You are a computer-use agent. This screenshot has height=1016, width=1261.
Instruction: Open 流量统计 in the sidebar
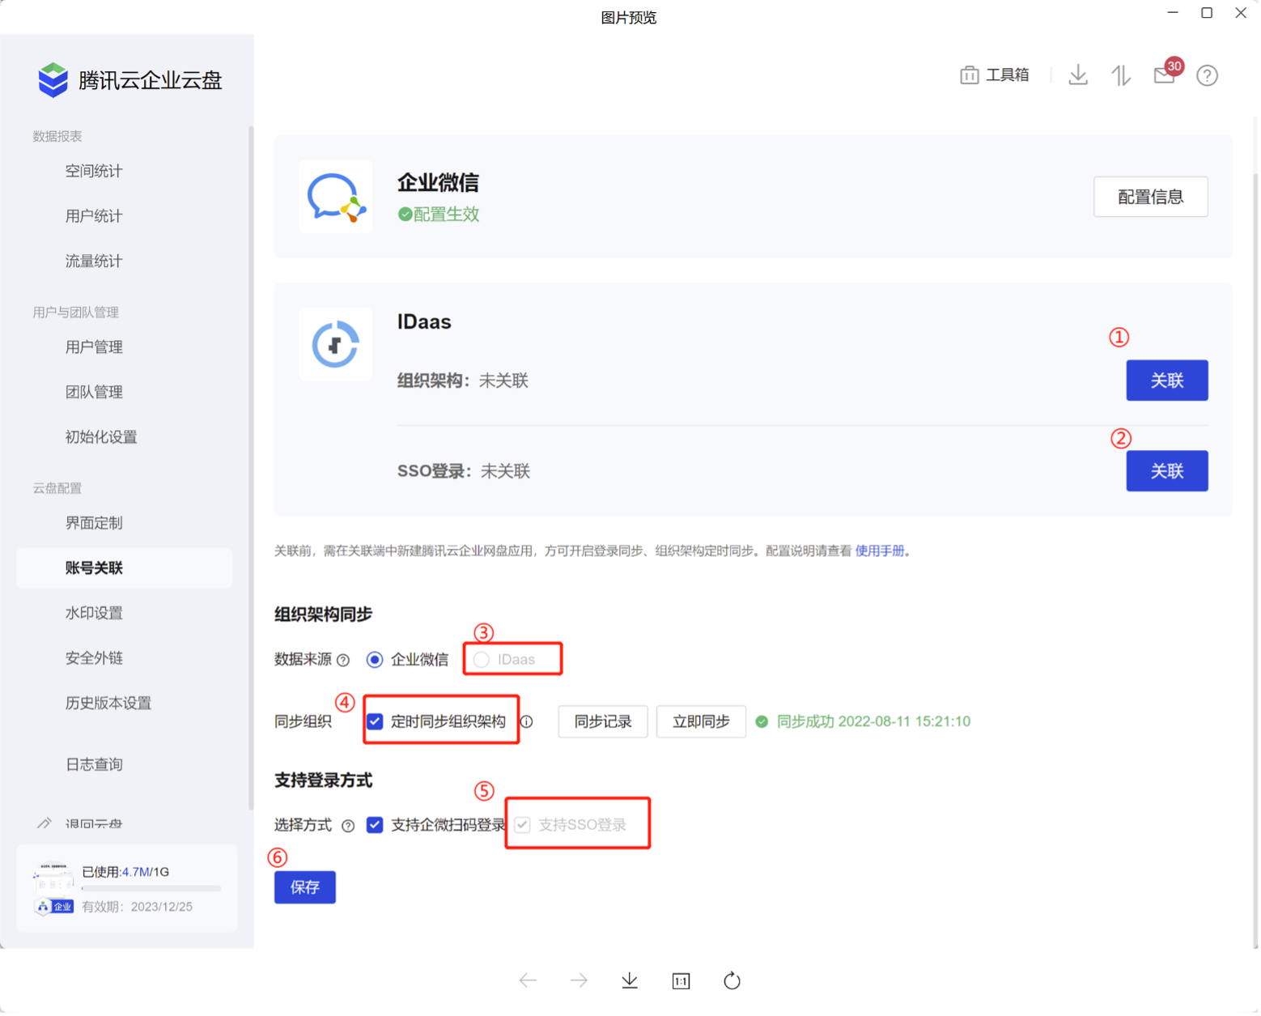(94, 261)
